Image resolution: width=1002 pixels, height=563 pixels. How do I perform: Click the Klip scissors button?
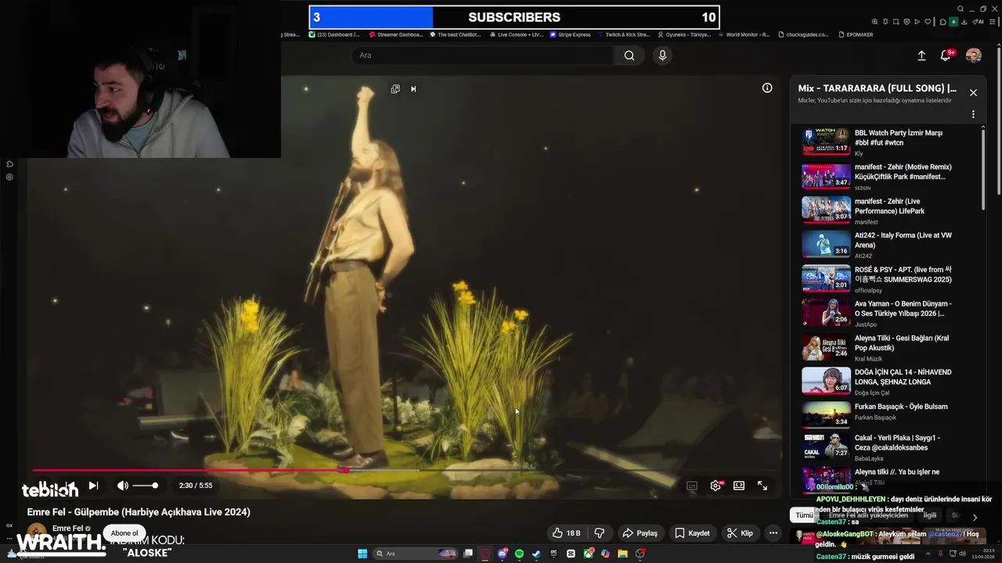(x=740, y=533)
